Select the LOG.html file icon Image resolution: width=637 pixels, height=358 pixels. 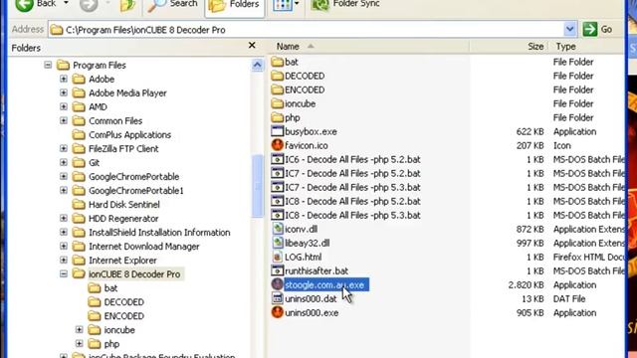(277, 257)
